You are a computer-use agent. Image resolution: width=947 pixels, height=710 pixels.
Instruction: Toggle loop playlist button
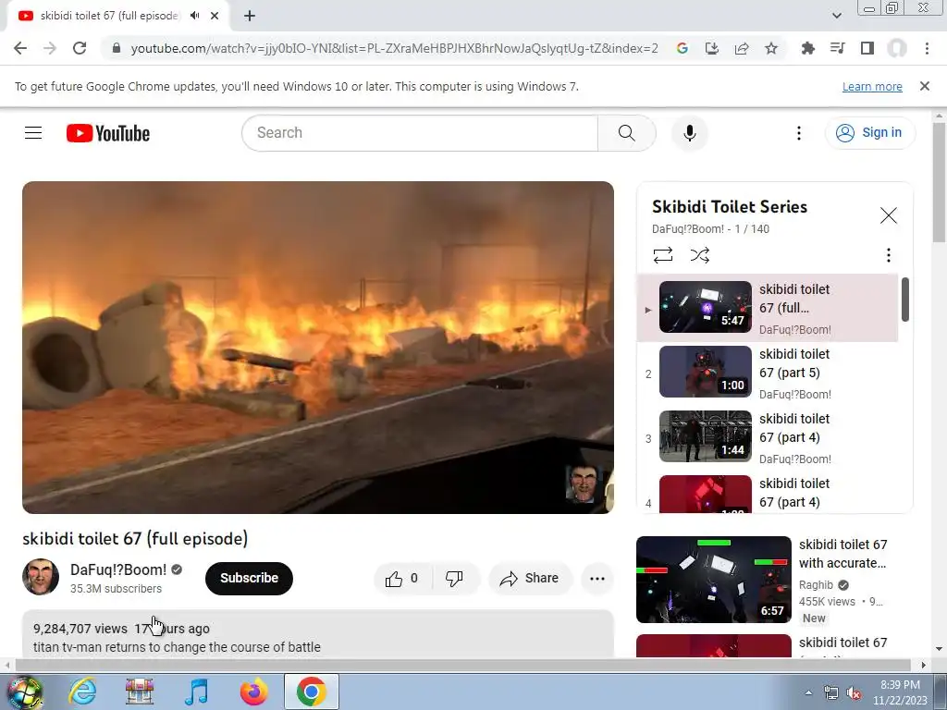[662, 255]
